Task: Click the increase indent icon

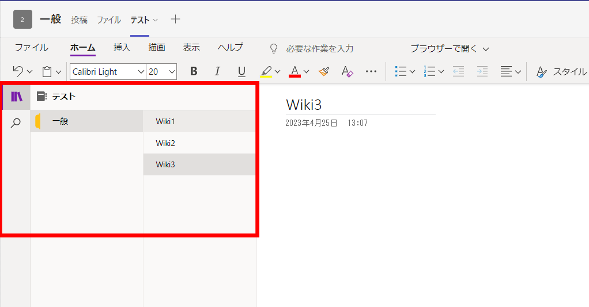Action: (482, 71)
